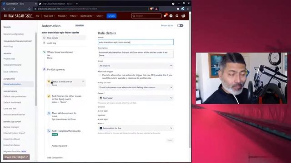Open the Owner Ravi Sagar dropdown

click(135, 98)
